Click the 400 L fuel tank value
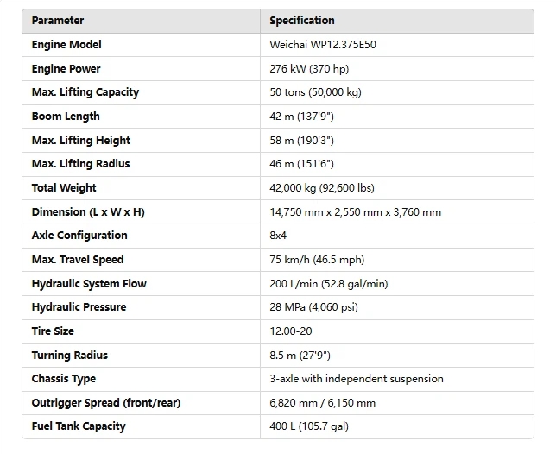This screenshot has width=556, height=454. (x=309, y=426)
